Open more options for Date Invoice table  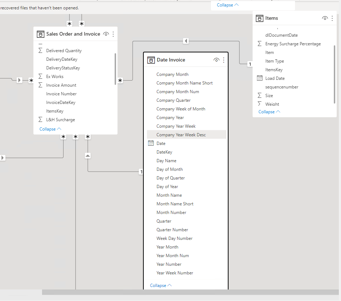click(224, 60)
